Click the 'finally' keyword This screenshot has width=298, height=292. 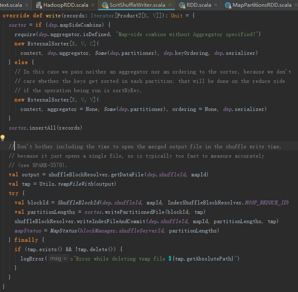(26, 240)
